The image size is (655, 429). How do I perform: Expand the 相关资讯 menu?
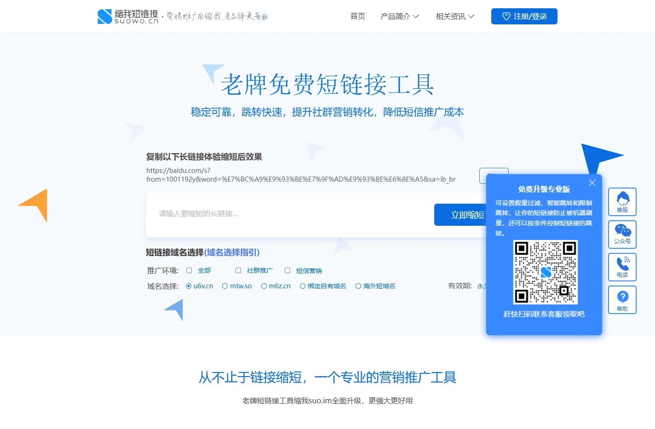455,17
